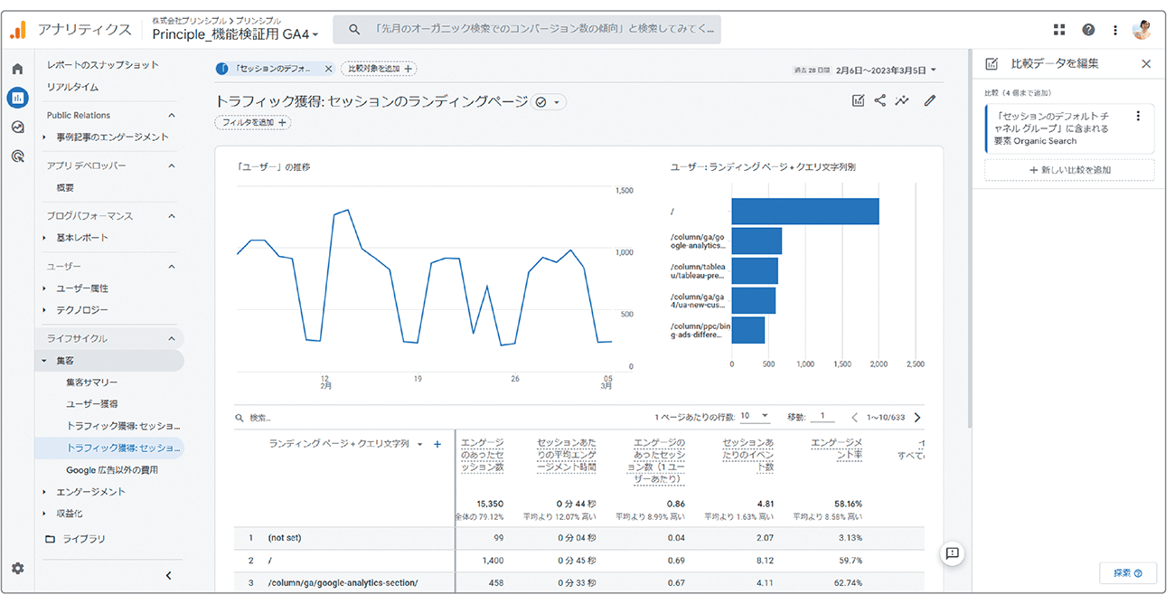Click the 比較対象を追加 button
The height and width of the screenshot is (604, 1175).
coord(379,69)
